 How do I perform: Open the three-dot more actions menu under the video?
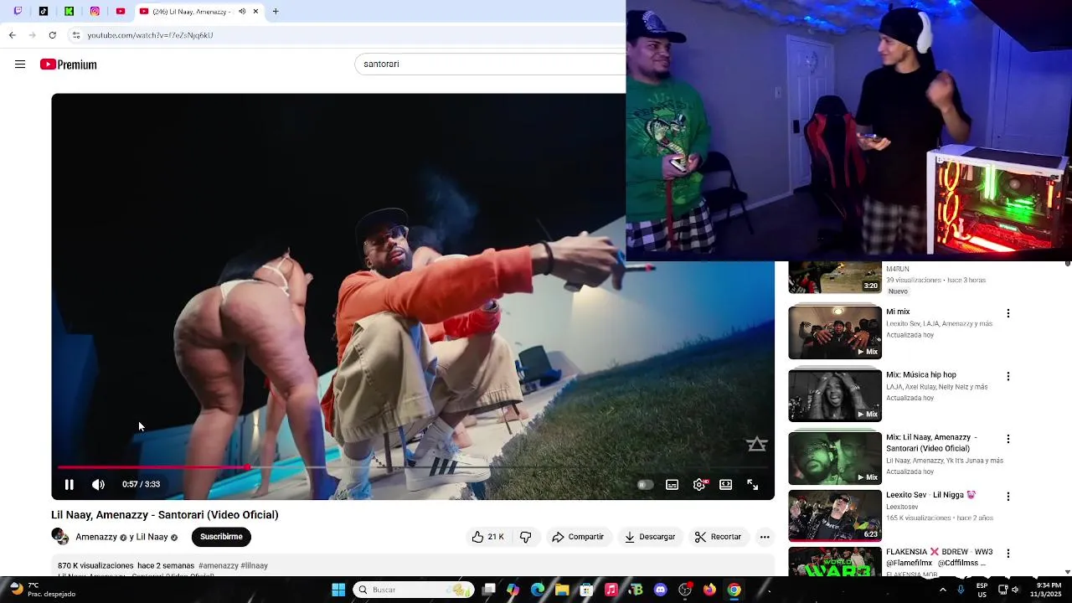coord(764,537)
